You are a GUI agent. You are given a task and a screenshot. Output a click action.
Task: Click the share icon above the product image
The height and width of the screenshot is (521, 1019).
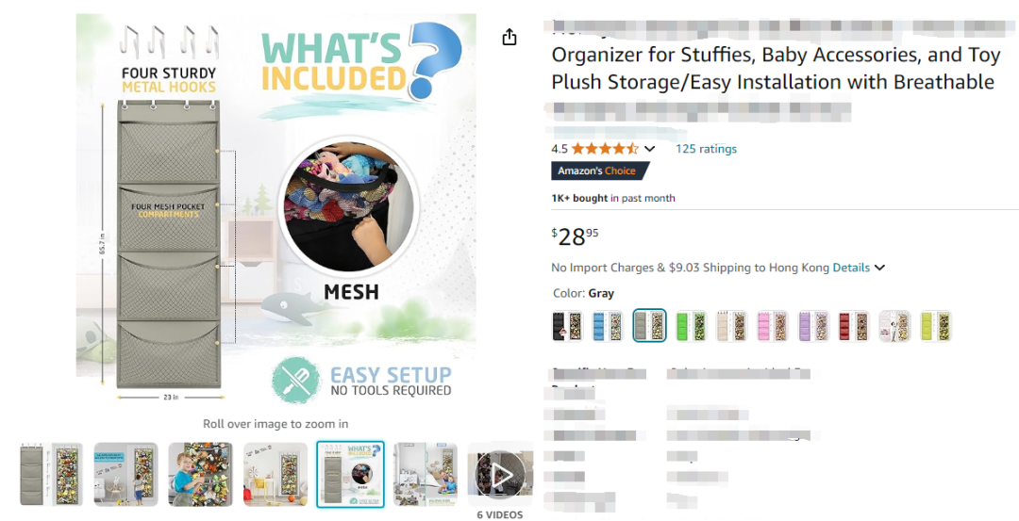(509, 38)
